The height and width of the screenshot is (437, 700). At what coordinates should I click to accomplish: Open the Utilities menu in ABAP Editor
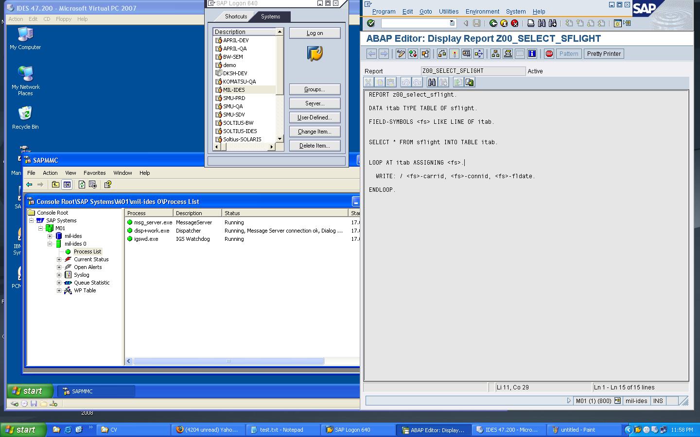pos(448,12)
